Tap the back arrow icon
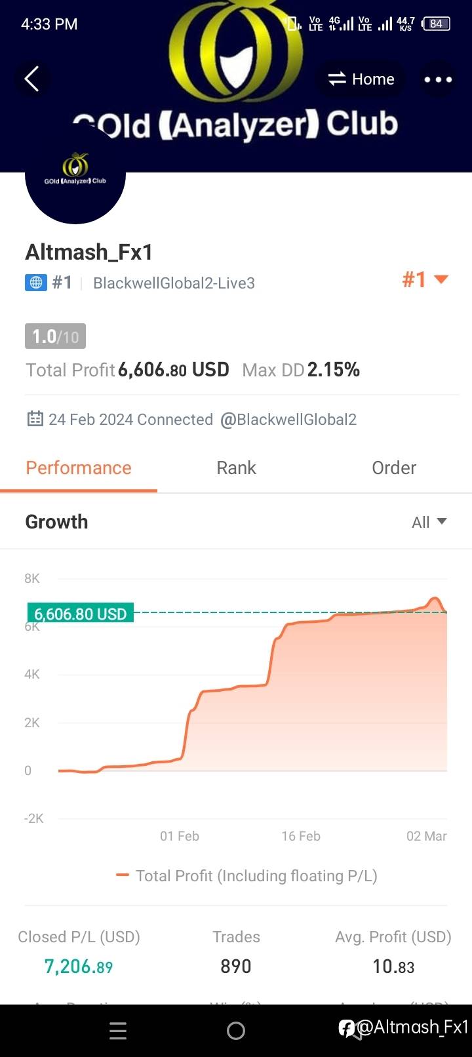This screenshot has width=472, height=1057. pyautogui.click(x=31, y=79)
